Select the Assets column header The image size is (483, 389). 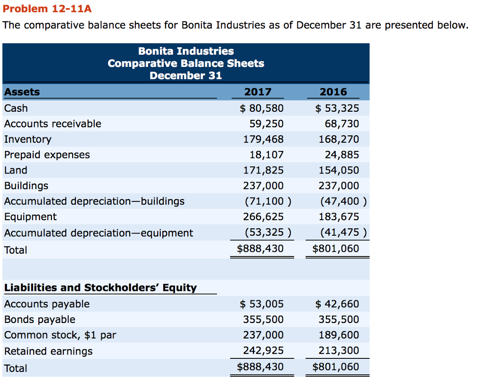(22, 92)
